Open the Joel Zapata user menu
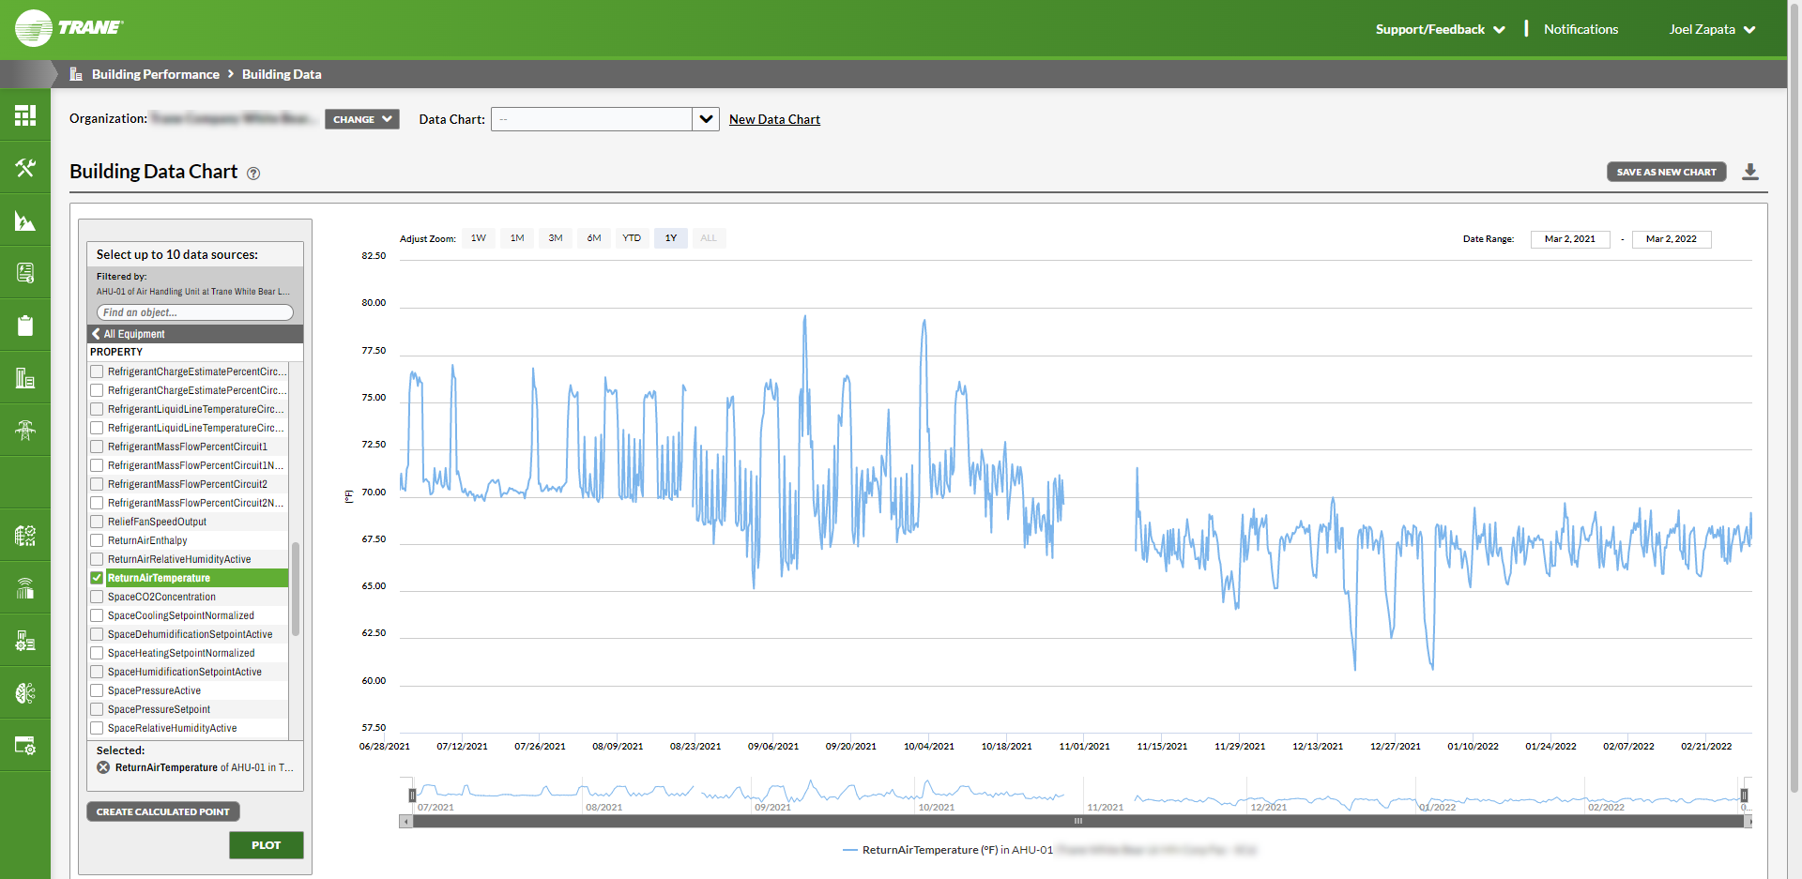The image size is (1802, 879). click(1711, 29)
